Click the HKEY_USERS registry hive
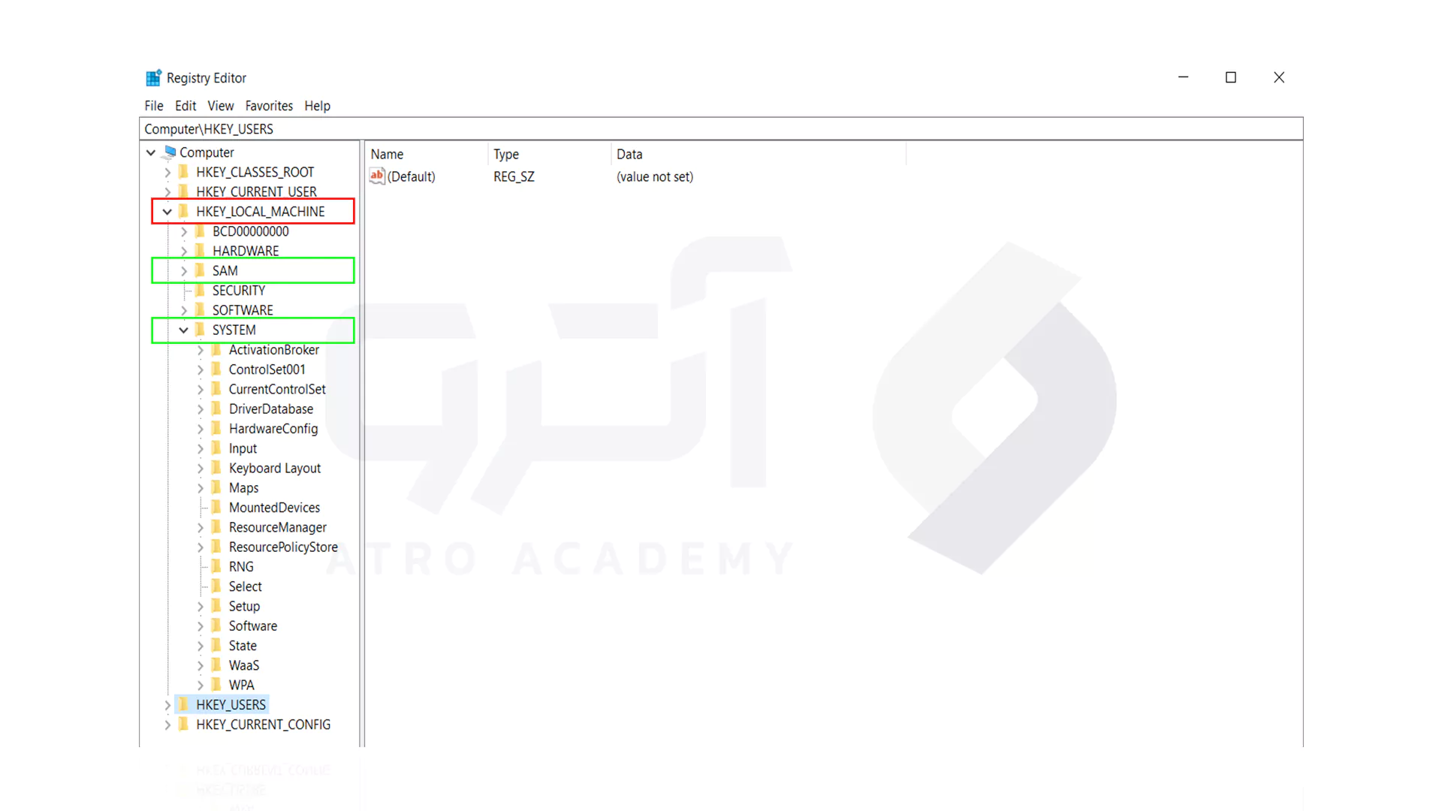The image size is (1442, 811). click(x=232, y=704)
